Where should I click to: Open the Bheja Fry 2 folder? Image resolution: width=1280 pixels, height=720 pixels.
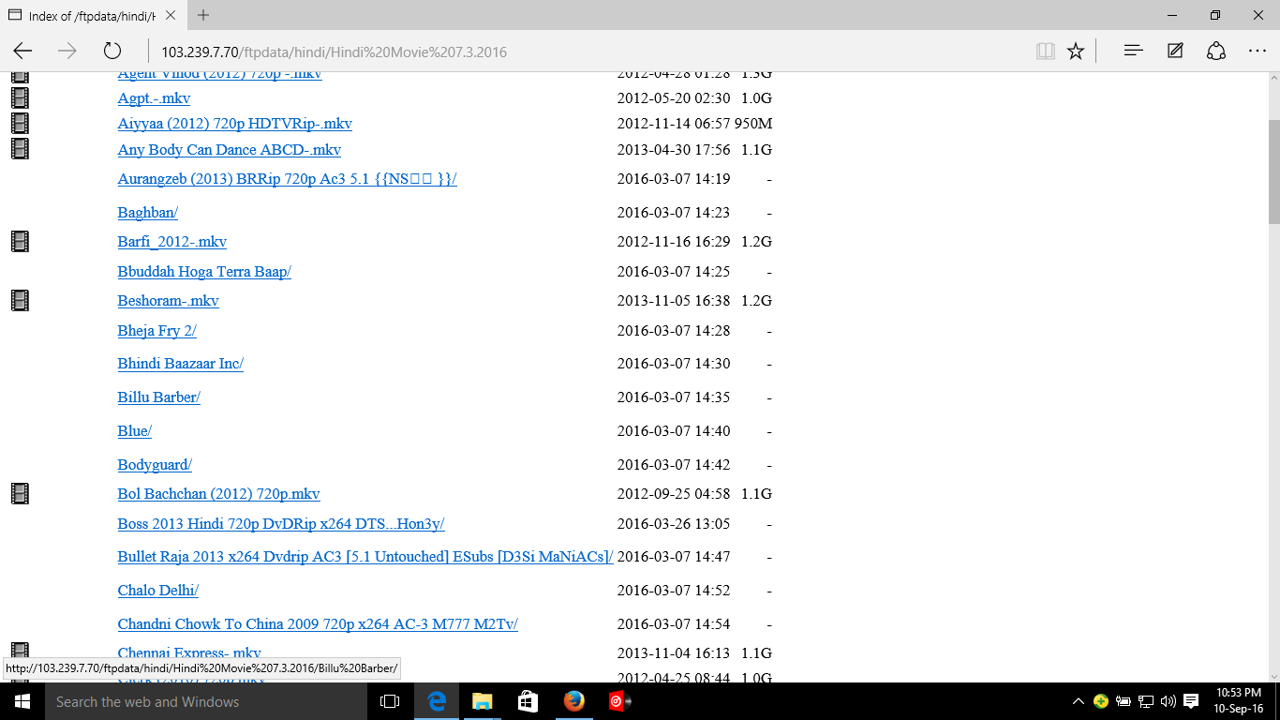coord(156,331)
